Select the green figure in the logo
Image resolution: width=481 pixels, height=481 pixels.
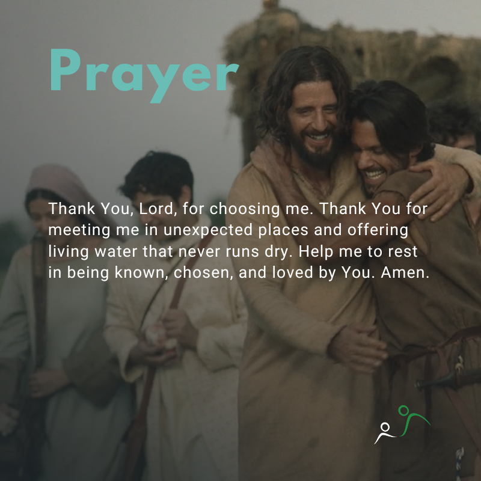(x=414, y=420)
